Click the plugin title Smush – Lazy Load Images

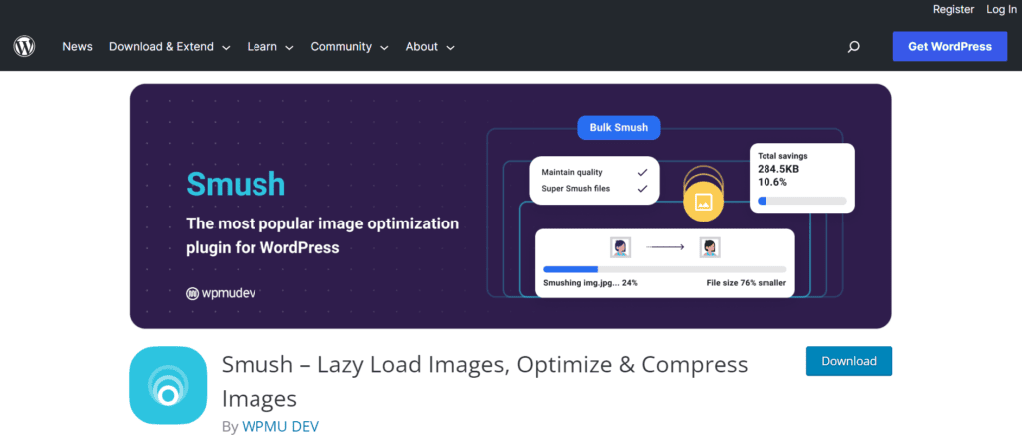(x=484, y=381)
